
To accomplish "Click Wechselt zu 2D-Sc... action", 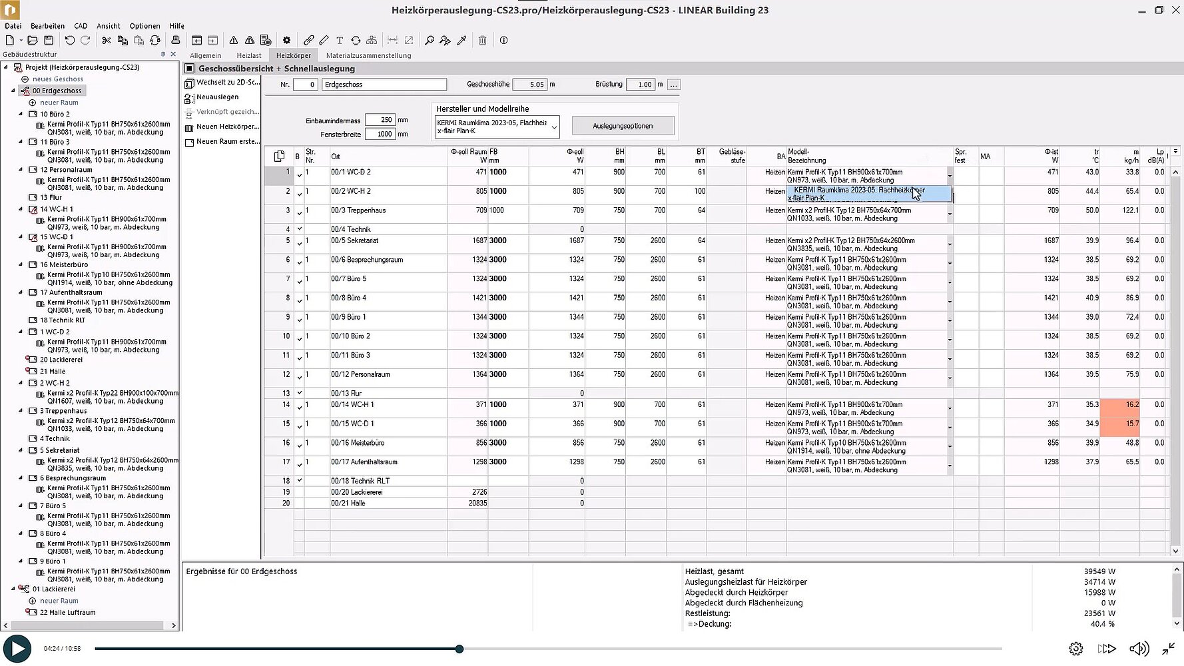I will pyautogui.click(x=222, y=83).
